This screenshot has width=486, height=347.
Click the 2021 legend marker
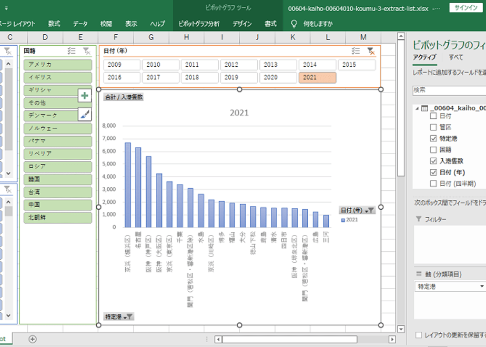click(343, 220)
